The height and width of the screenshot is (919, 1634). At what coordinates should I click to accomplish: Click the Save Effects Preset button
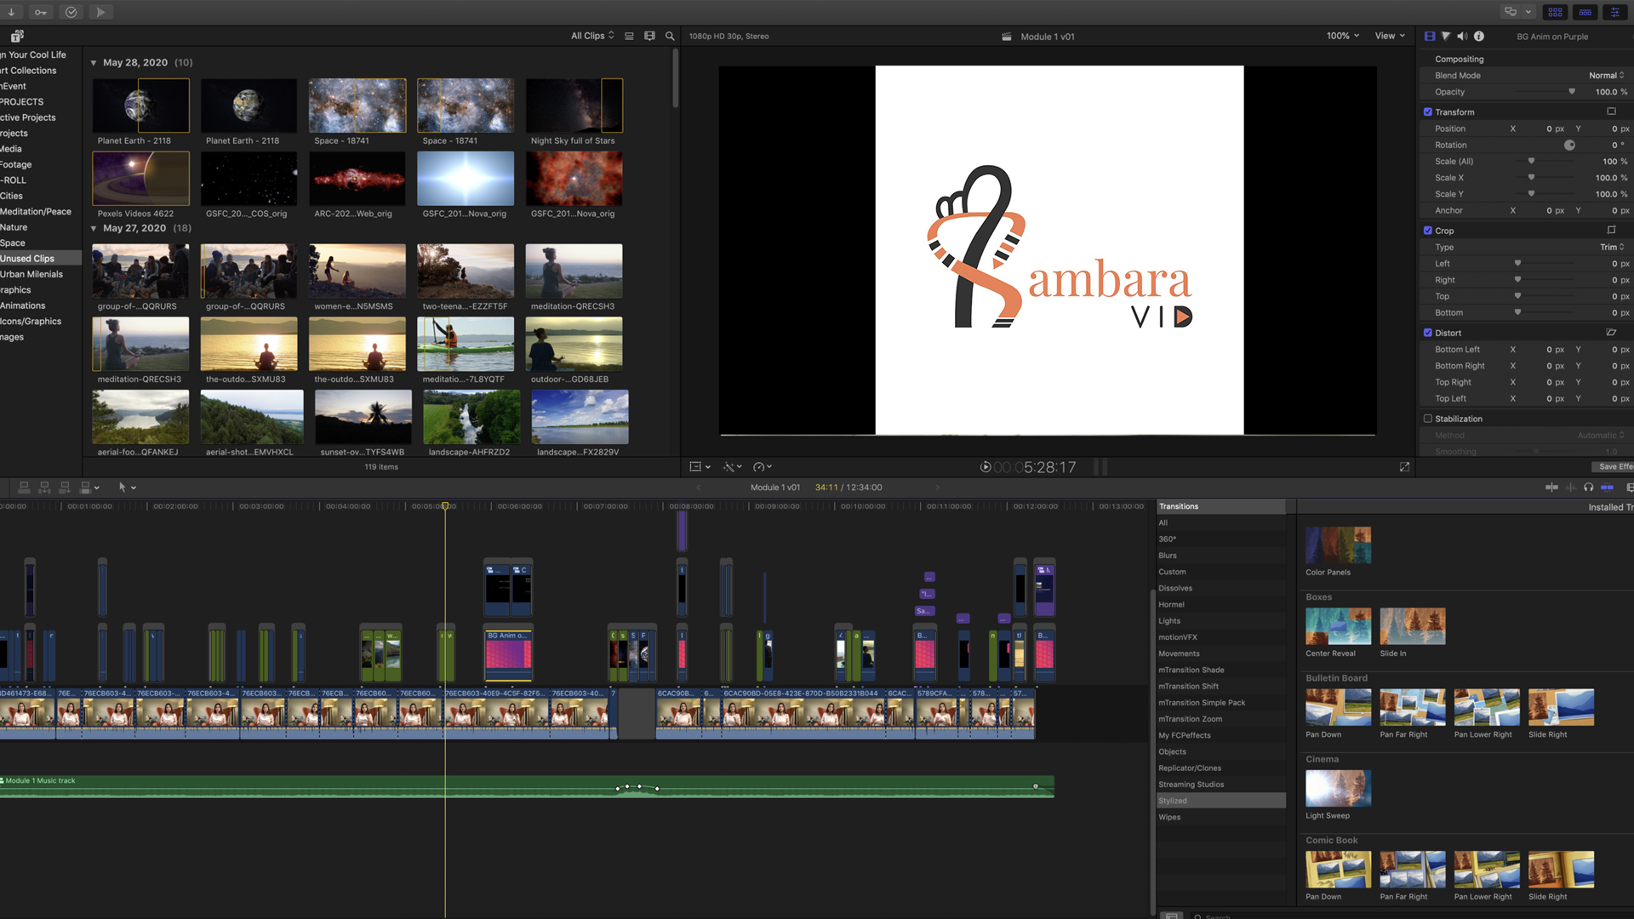point(1613,466)
